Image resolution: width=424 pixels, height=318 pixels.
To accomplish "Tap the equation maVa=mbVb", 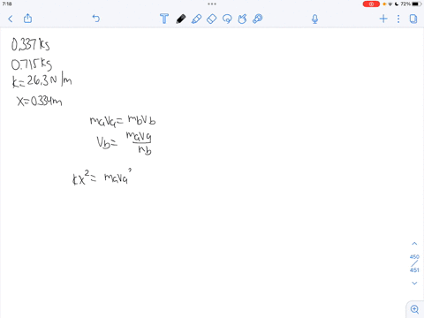I will click(x=123, y=120).
